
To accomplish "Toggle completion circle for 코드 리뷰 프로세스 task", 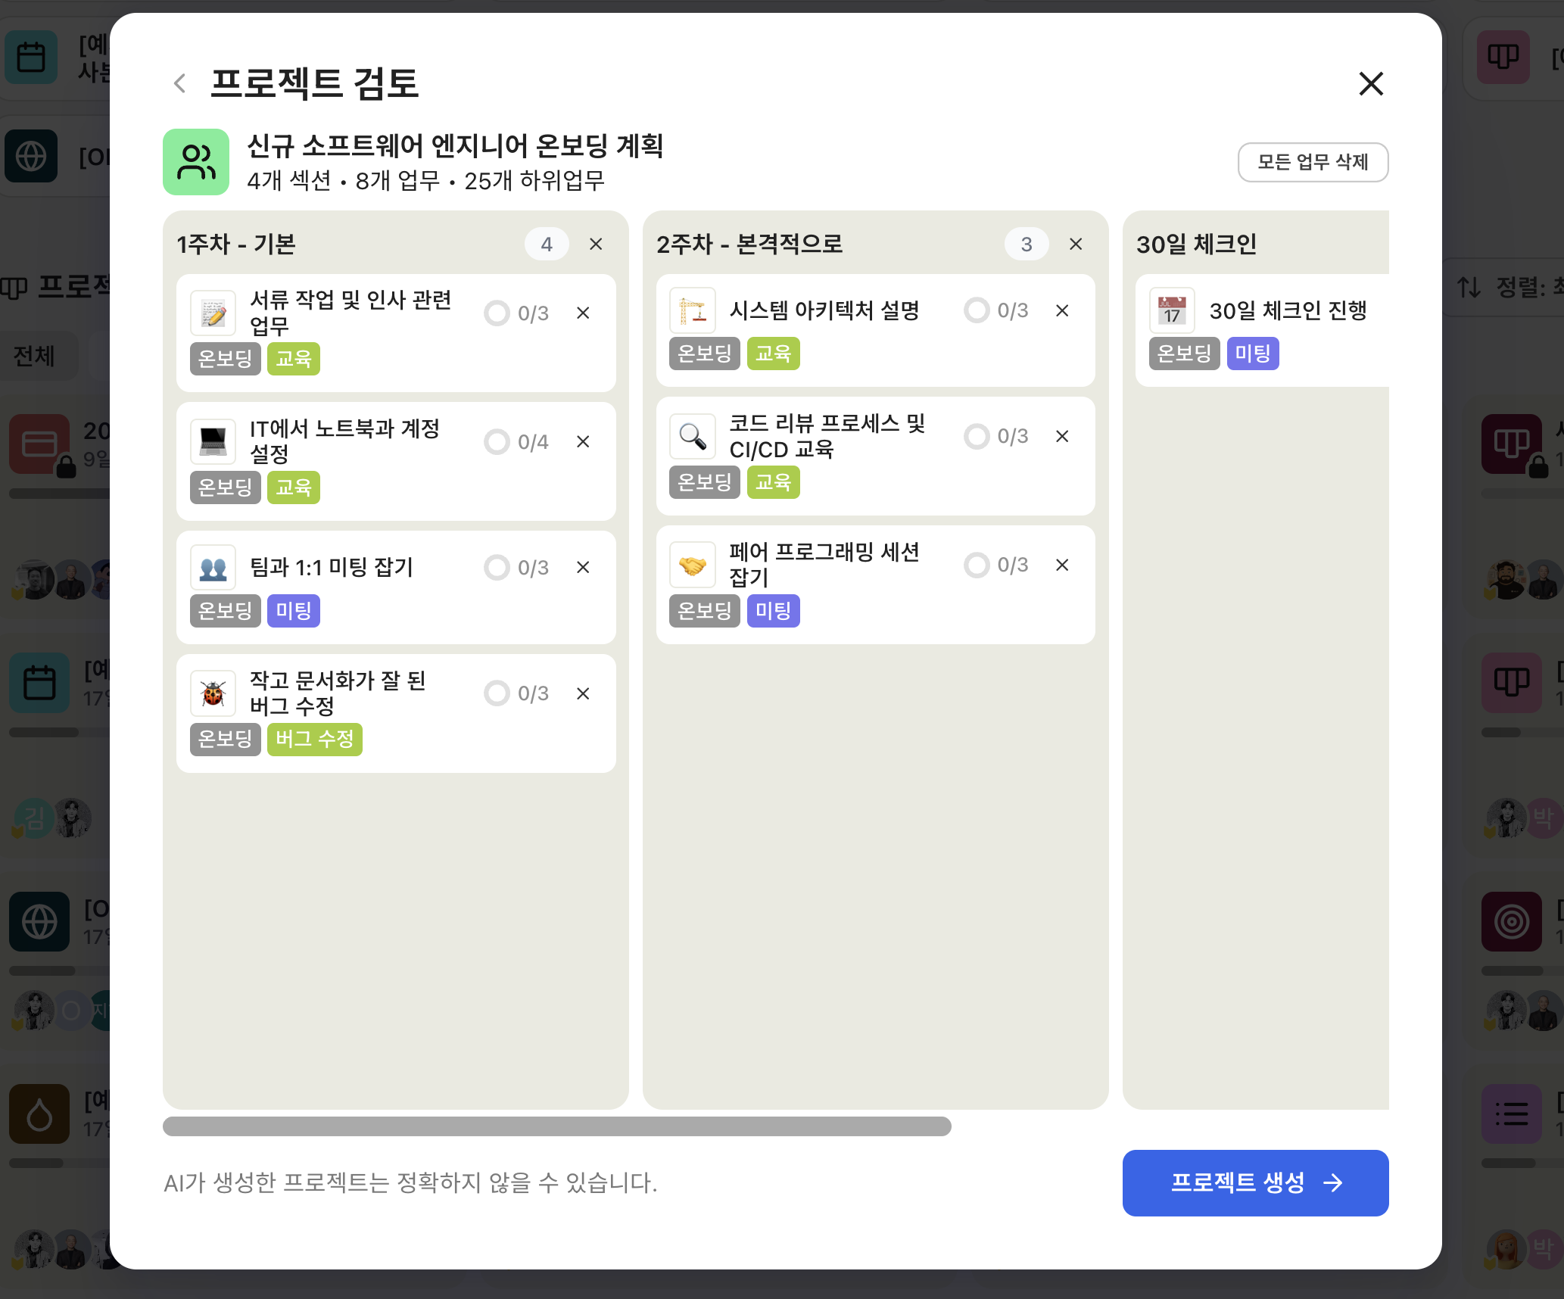I will 977,436.
